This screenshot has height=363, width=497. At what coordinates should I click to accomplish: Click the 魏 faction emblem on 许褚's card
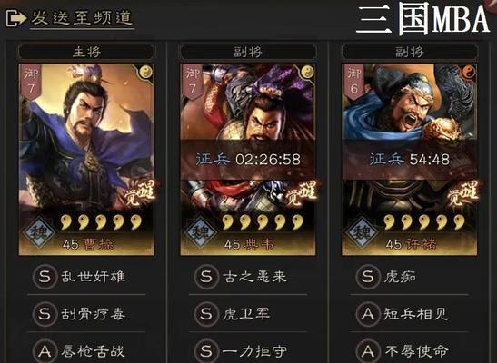[x=362, y=232]
